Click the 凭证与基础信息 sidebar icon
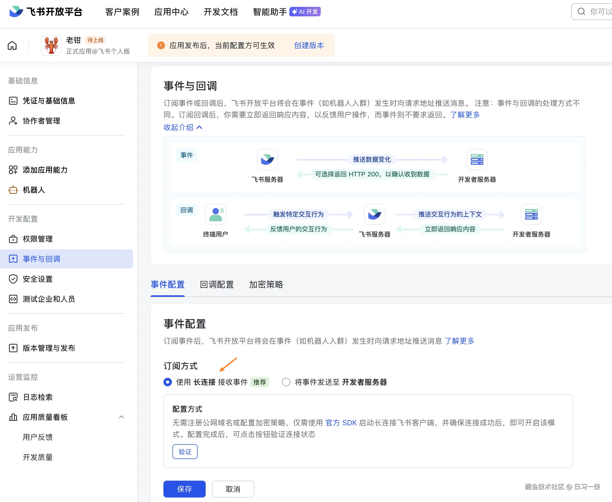 tap(13, 101)
